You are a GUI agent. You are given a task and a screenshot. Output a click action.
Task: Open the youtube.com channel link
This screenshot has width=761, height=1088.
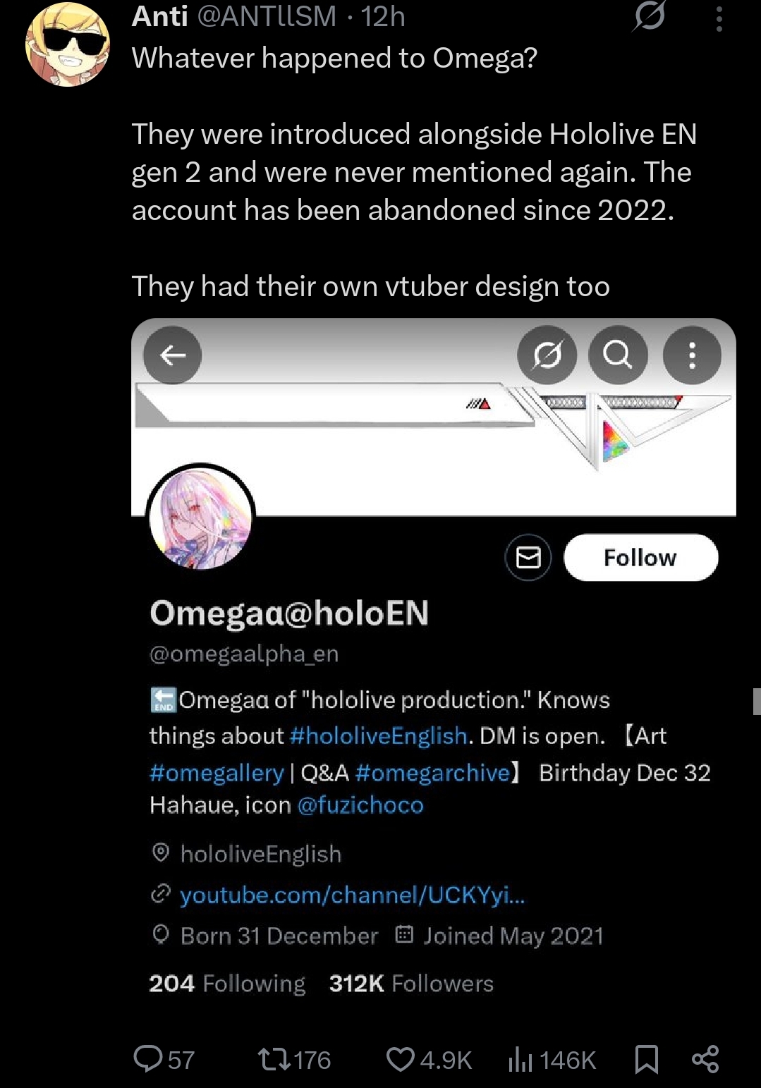click(352, 895)
